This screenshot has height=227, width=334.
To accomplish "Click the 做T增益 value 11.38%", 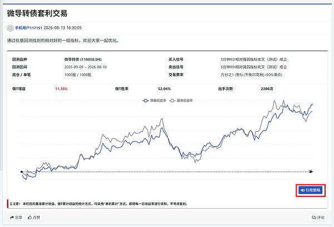I will pos(61,89).
